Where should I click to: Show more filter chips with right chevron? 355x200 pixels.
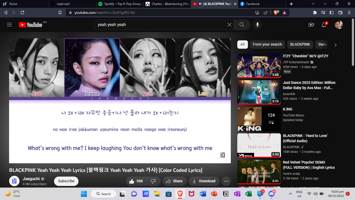[336, 45]
